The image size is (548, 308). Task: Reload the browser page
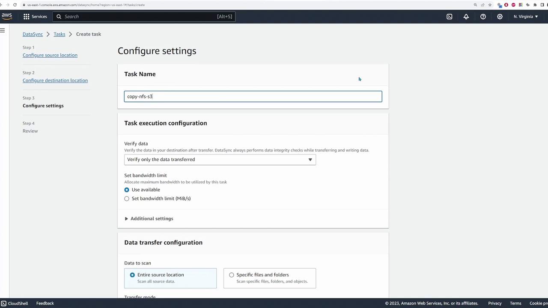15,5
